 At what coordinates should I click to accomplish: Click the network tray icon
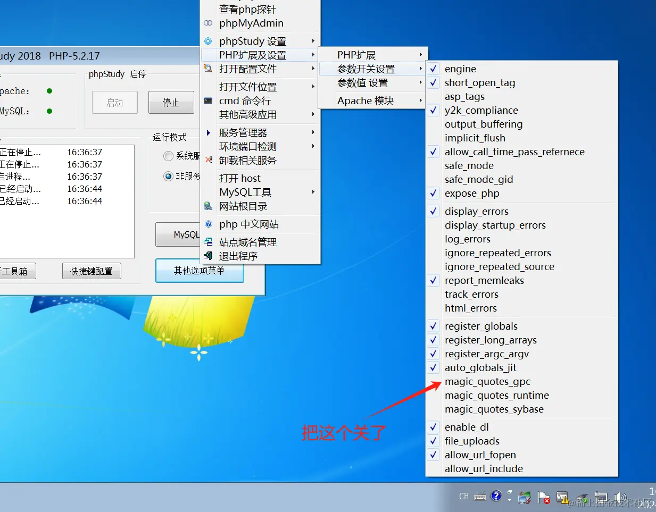[x=601, y=498]
